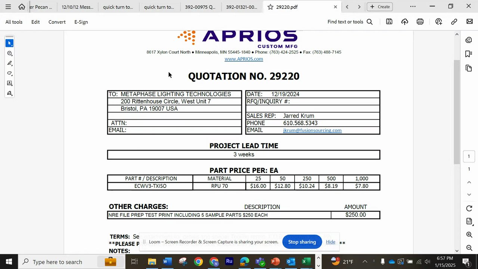This screenshot has height=269, width=478.
Task: Open the Convert menu
Action: tap(57, 22)
